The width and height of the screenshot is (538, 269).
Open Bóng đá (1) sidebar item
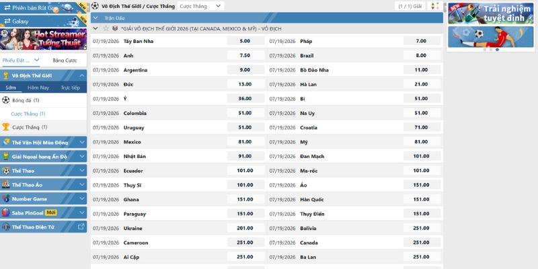43,100
